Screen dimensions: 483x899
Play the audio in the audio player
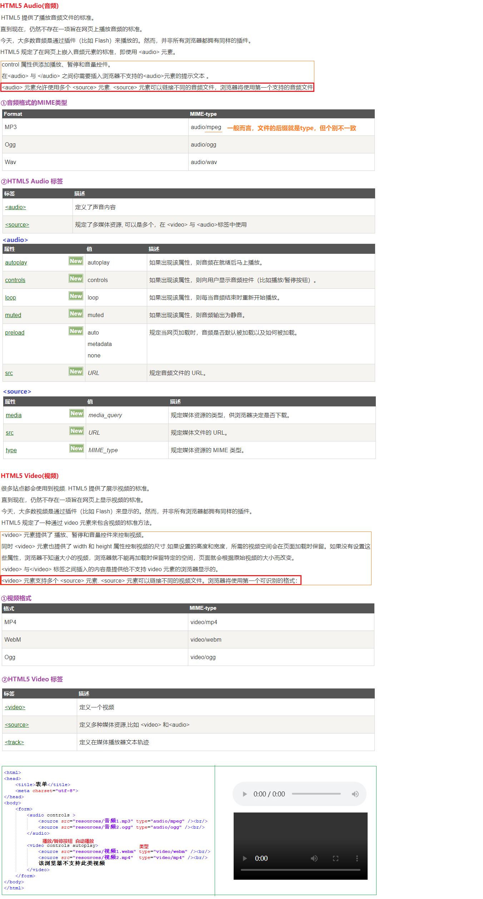coord(245,794)
